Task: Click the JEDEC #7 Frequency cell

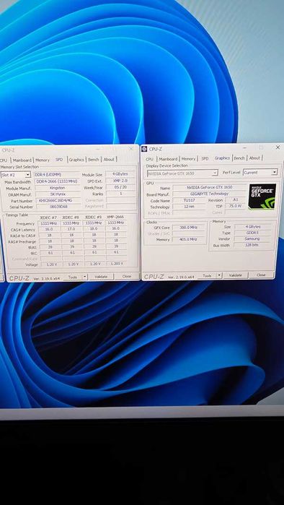Action: pyautogui.click(x=50, y=223)
